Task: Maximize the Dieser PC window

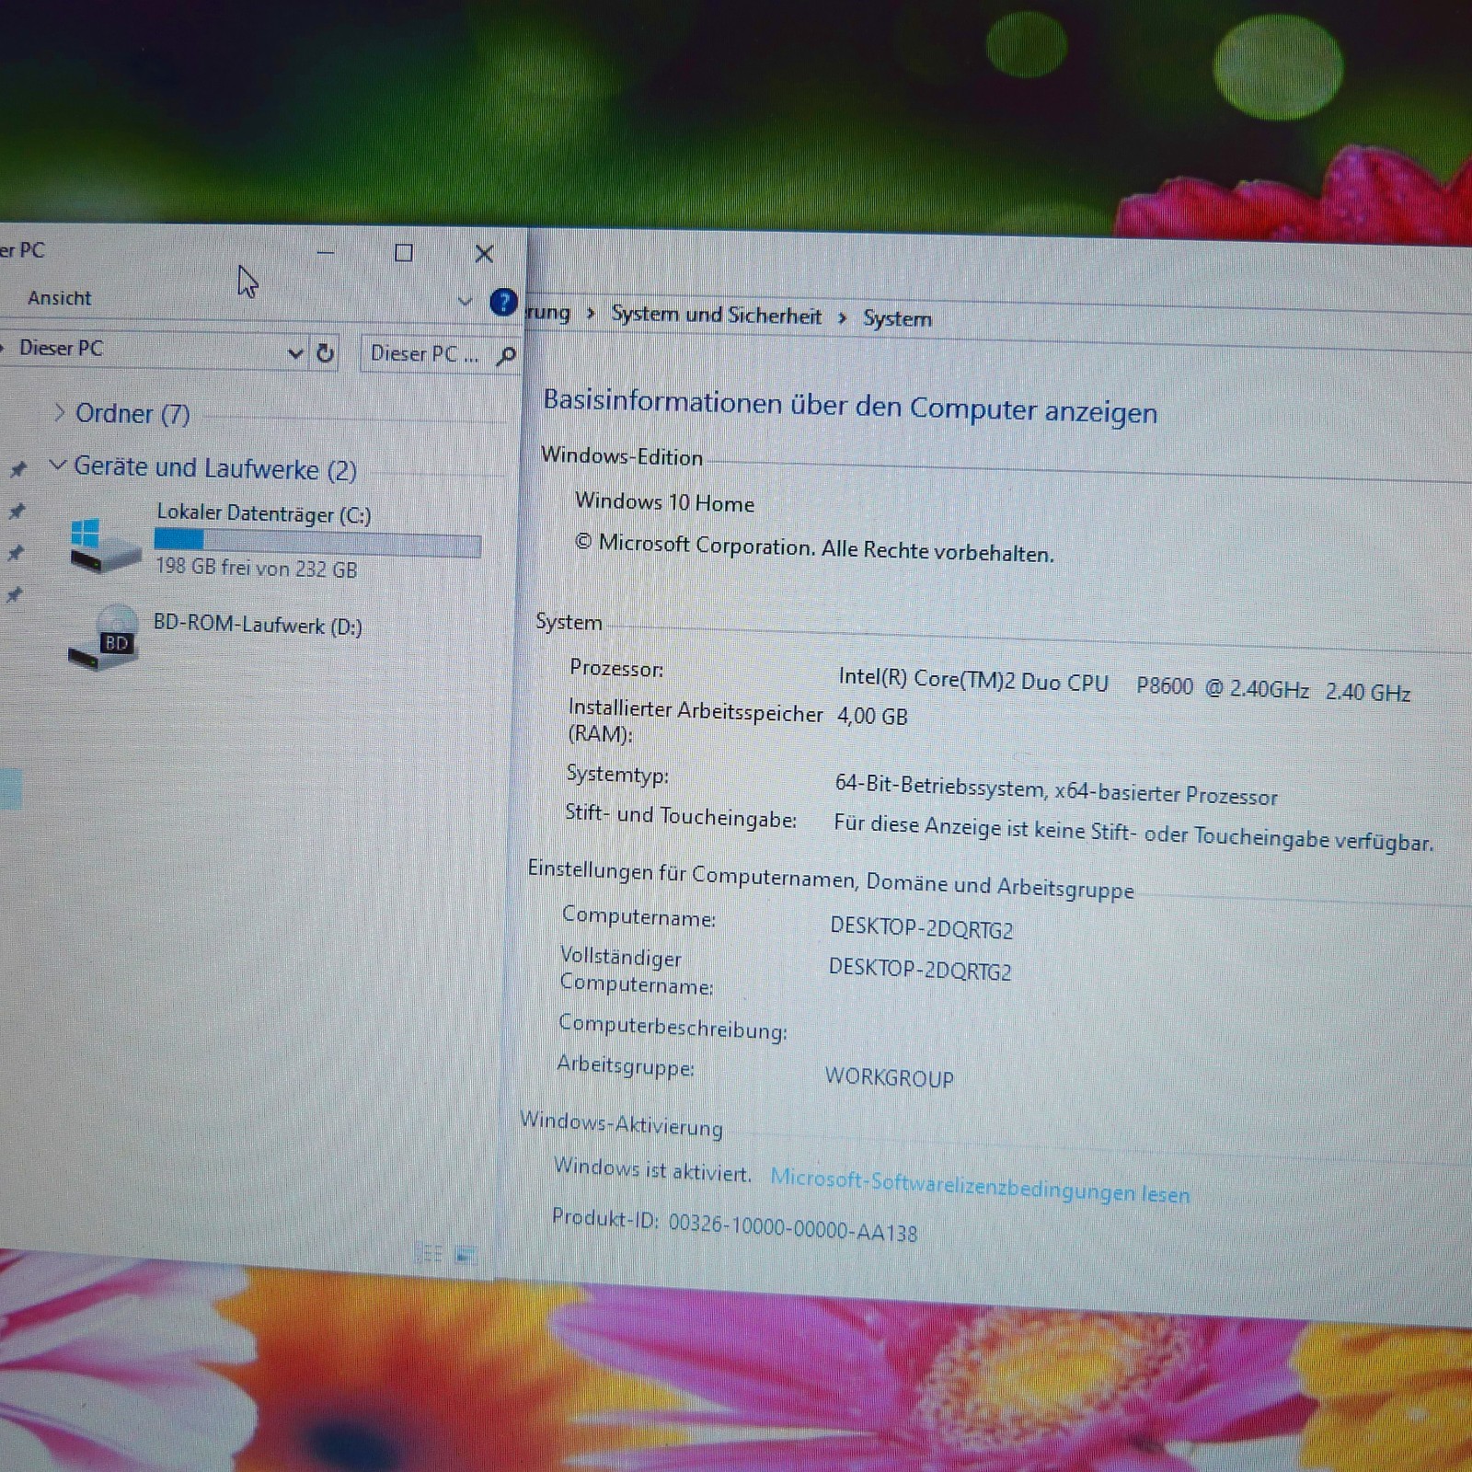Action: coord(403,253)
